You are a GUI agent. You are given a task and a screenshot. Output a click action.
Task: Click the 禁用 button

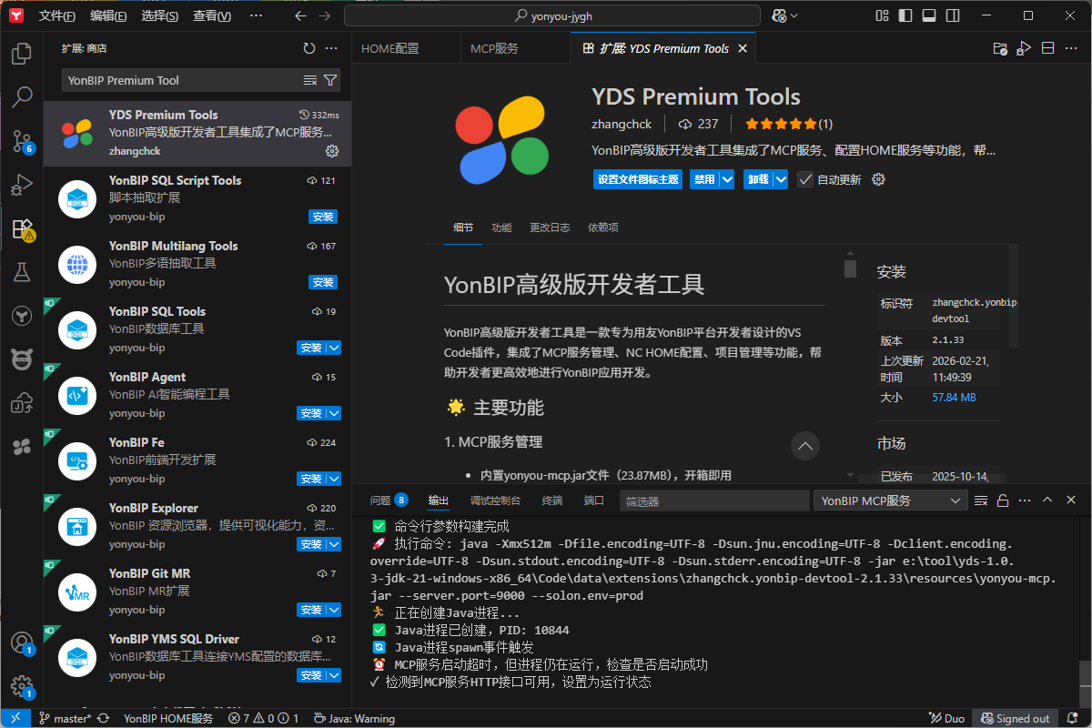[x=704, y=179]
